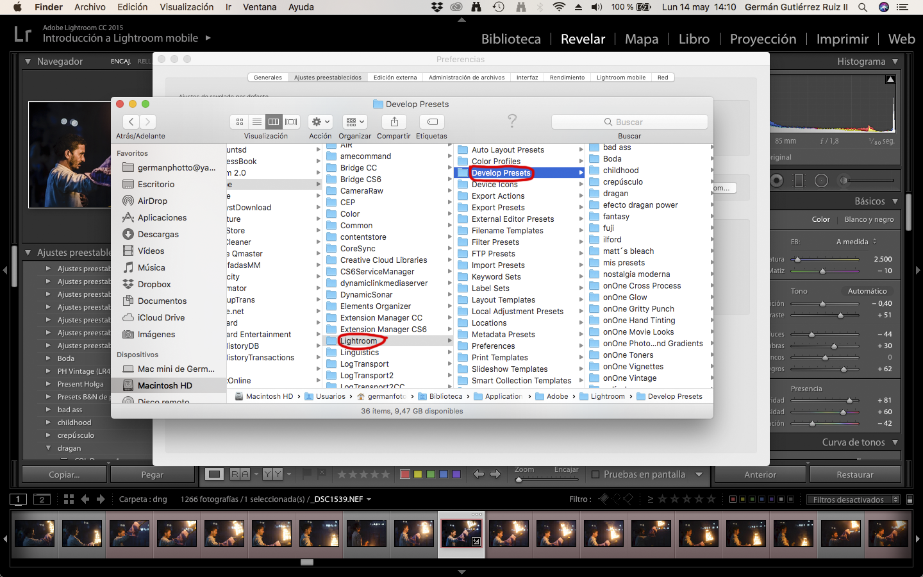Viewport: 923px width, 577px height.
Task: Go back with the Finder back arrow
Action: 131,122
